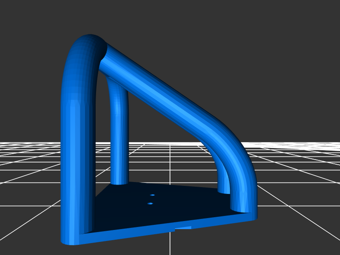This screenshot has height=255, width=340.
Task: Click the thin rear vertical tube
Action: point(119,140)
